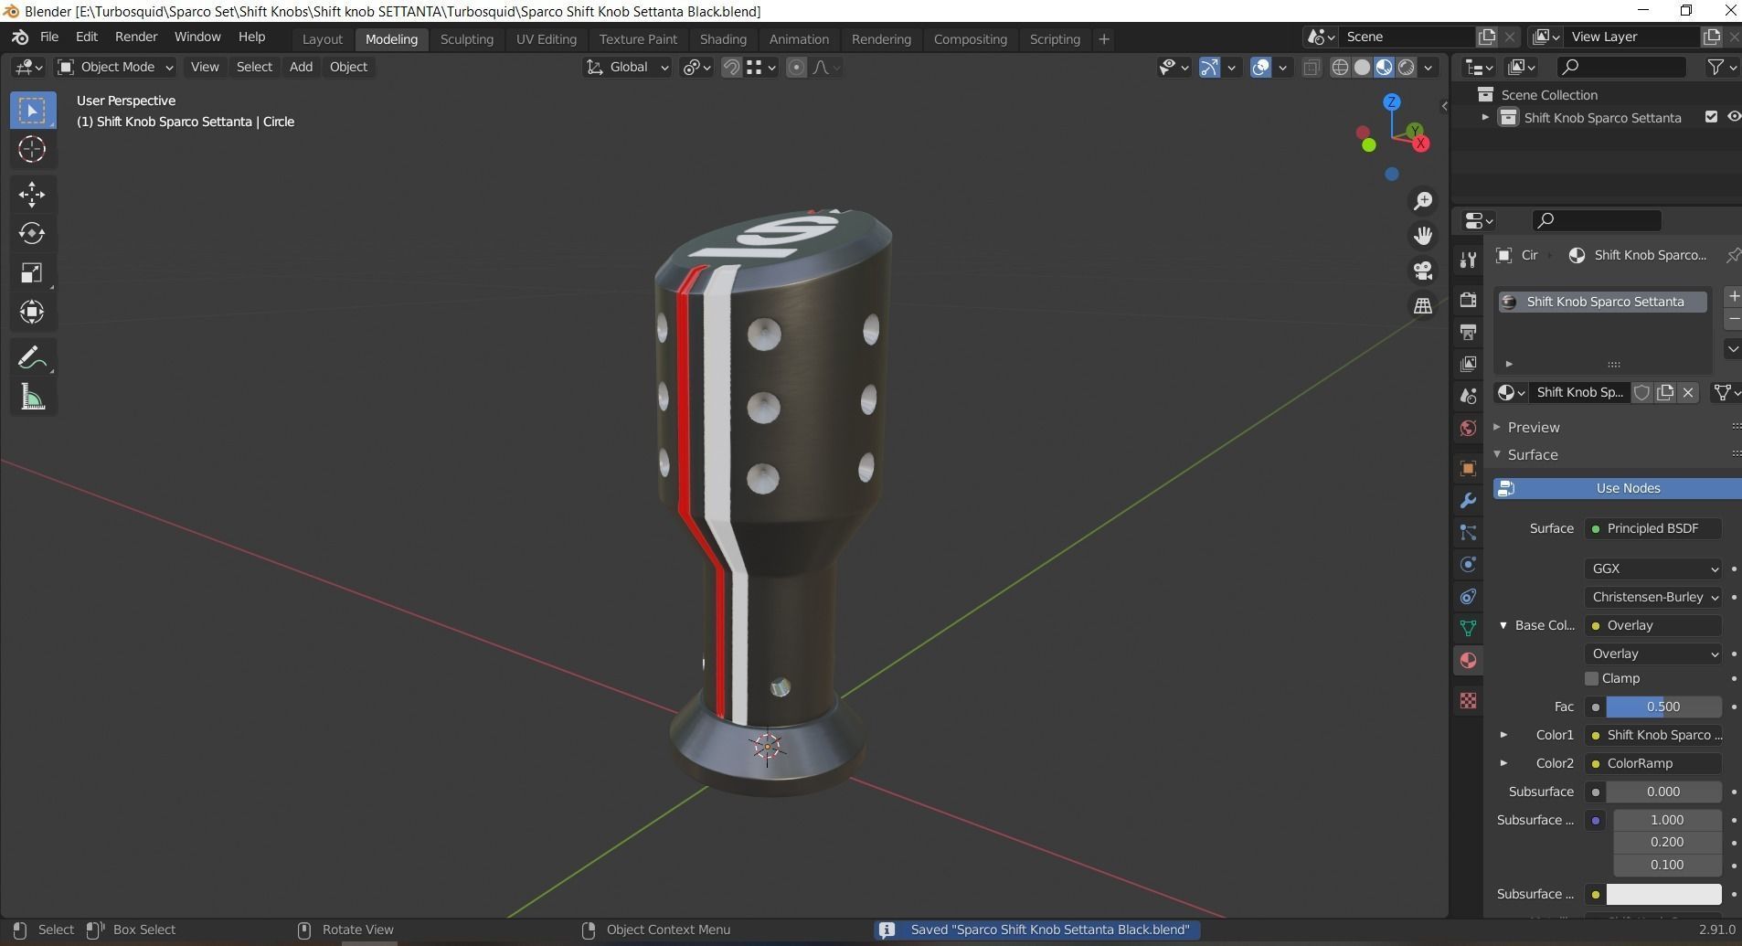1742x946 pixels.
Task: Open the viewport Add menu
Action: [x=301, y=67]
